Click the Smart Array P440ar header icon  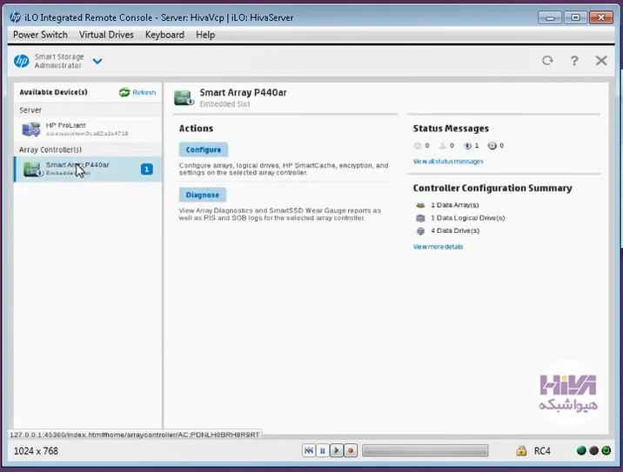click(184, 97)
